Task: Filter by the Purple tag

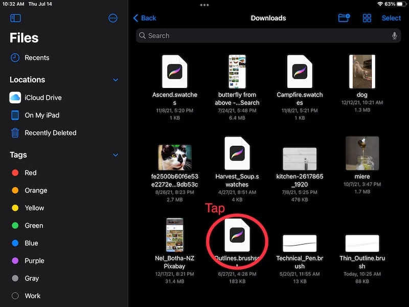Action: click(28, 260)
